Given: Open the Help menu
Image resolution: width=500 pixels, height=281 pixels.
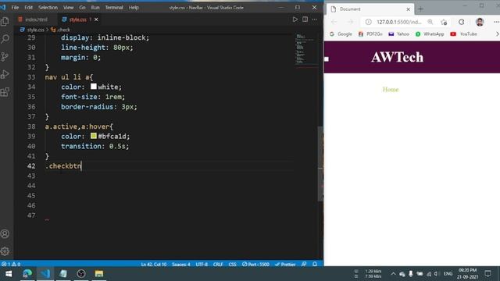Looking at the screenshot, I should (134, 7).
